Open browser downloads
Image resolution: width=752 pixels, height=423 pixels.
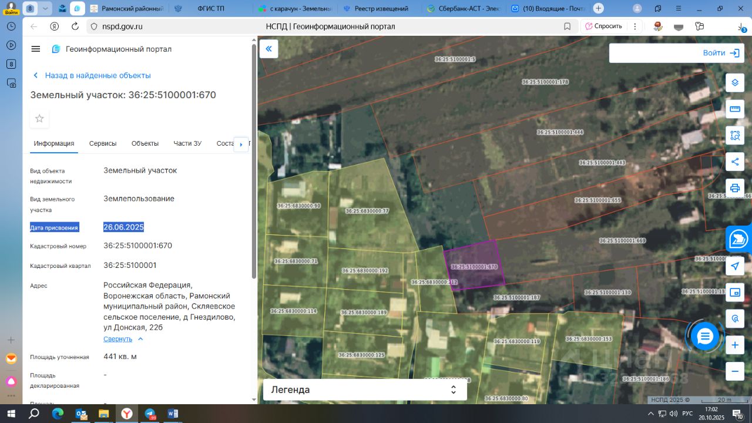coord(741,26)
